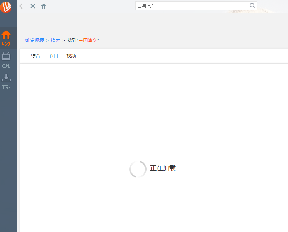Go back with the left arrow
Viewport: 288px width, 232px height.
coord(22,6)
